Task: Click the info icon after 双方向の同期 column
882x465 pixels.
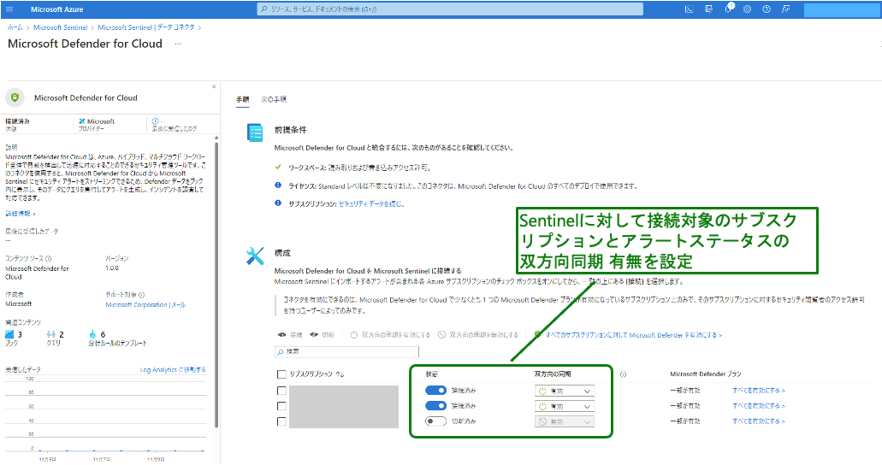Action: pos(623,374)
